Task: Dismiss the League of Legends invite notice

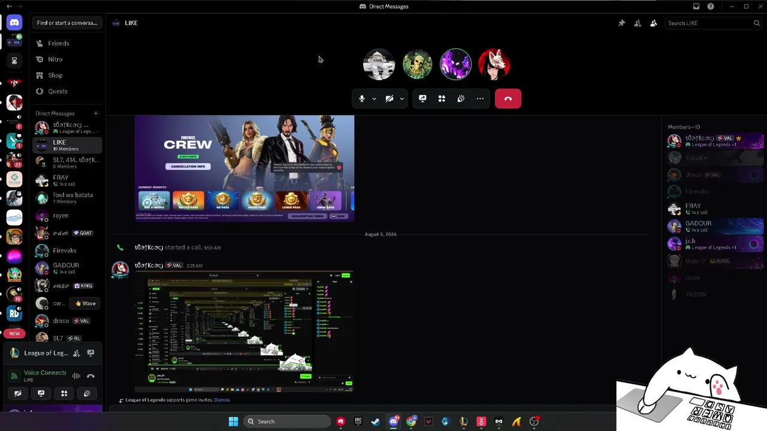Action: pyautogui.click(x=222, y=400)
